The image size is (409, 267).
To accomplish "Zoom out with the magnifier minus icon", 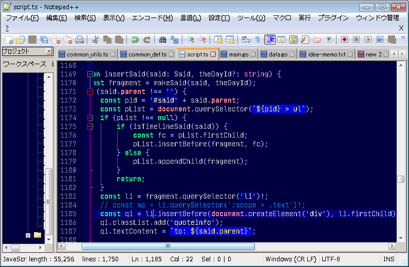I will (x=202, y=40).
